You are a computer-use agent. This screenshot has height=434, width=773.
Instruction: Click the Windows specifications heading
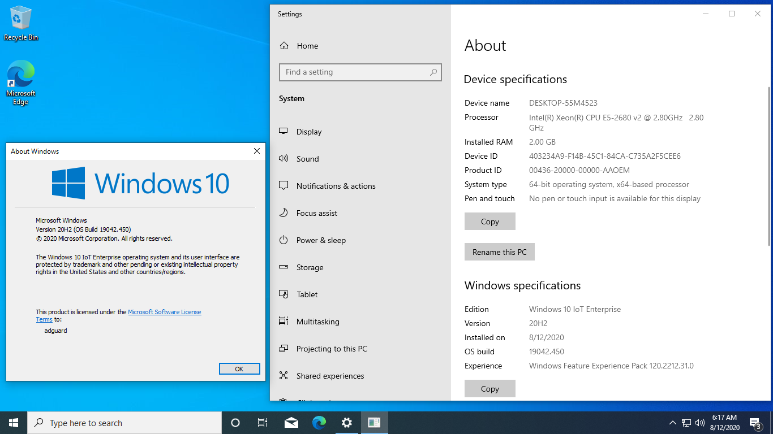[523, 286]
